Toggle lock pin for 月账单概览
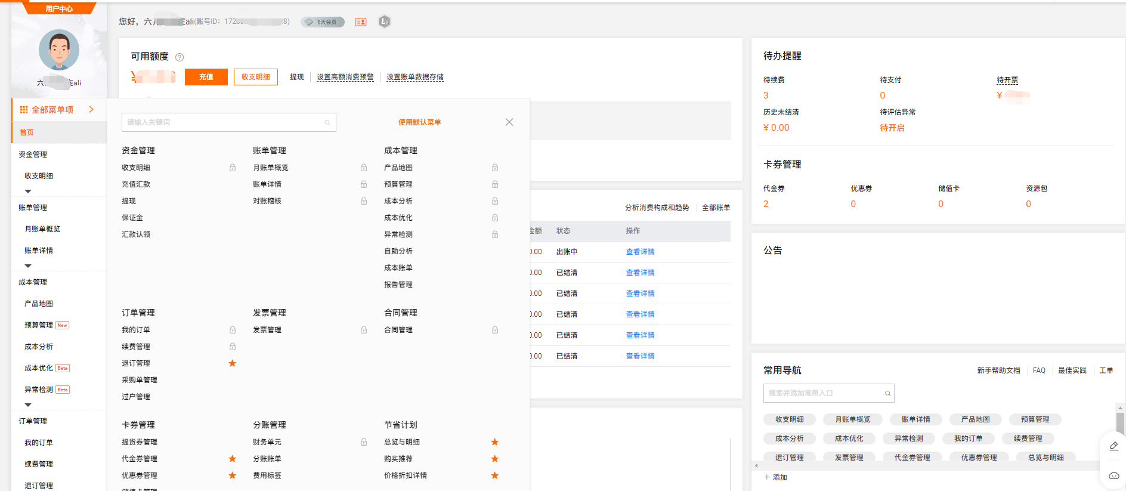The width and height of the screenshot is (1126, 491). click(364, 168)
